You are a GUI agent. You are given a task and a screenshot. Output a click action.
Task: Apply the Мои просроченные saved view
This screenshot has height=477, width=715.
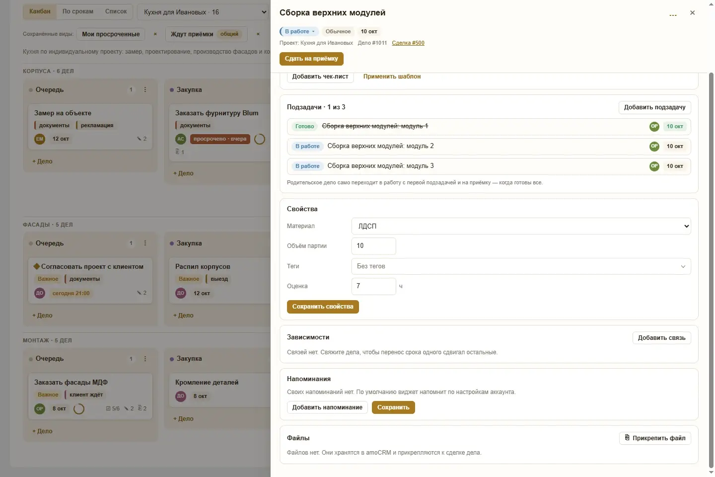point(111,34)
